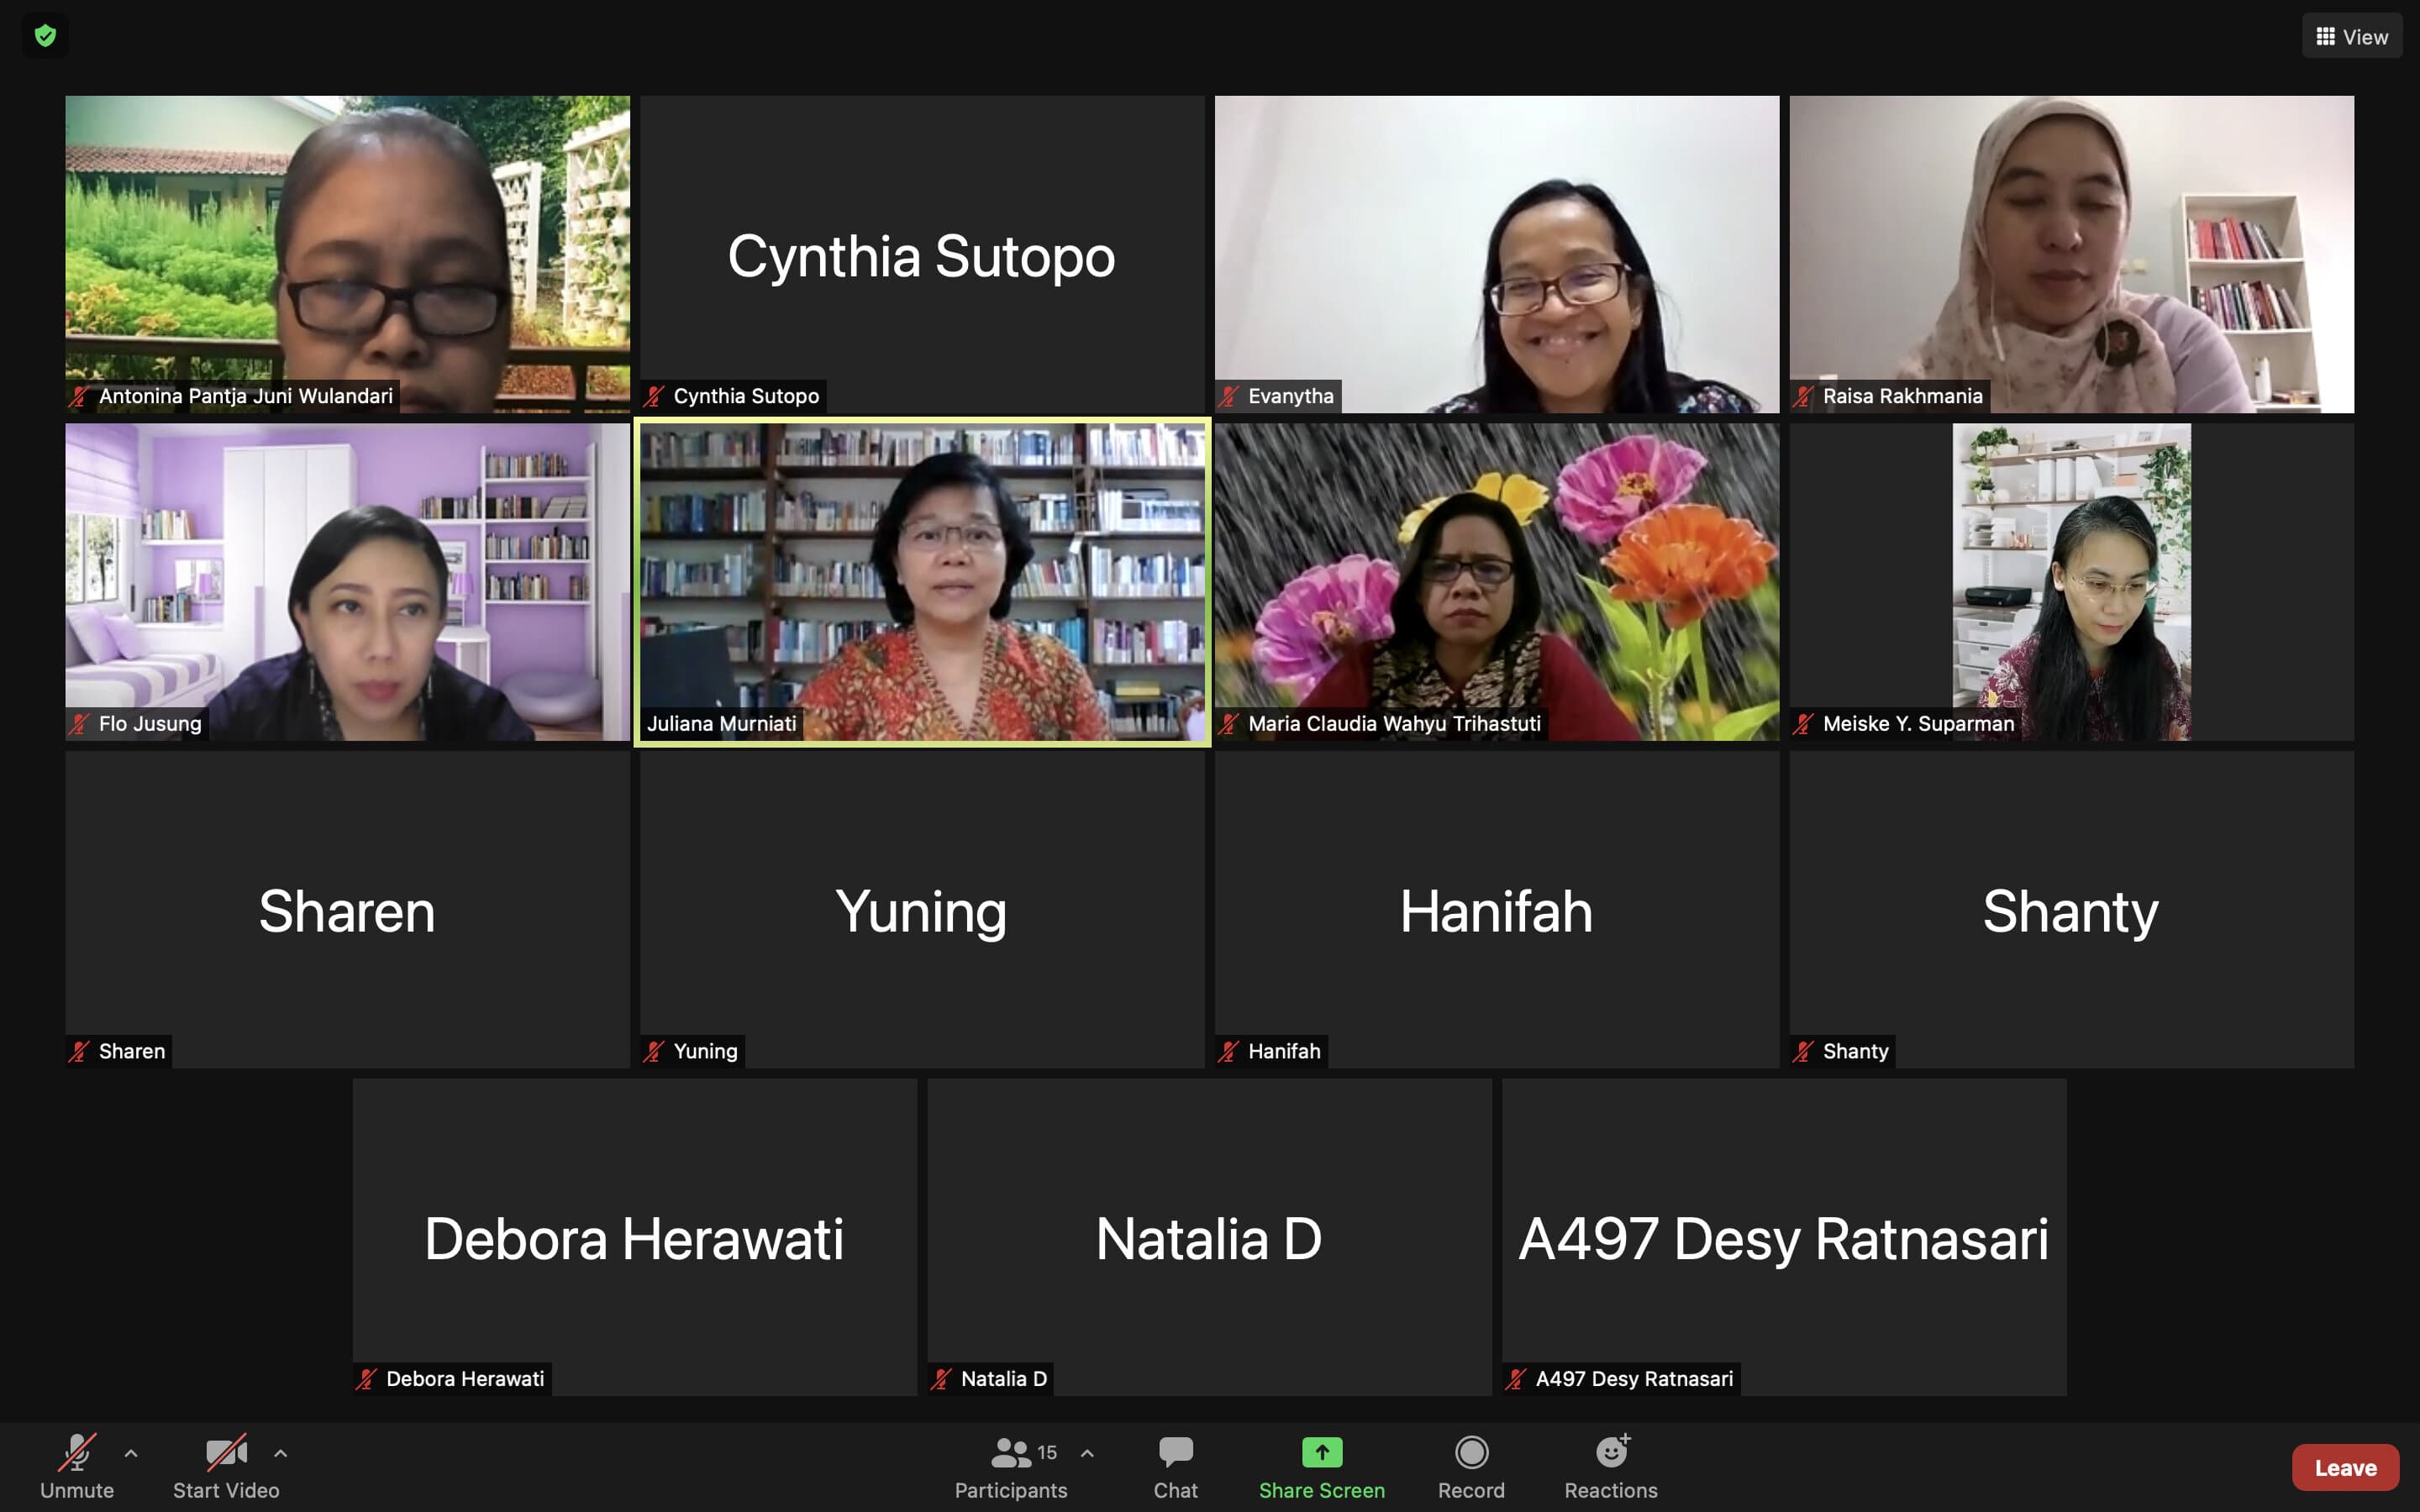Click muted mic icon on Hanifah label
Viewport: 2420px width, 1512px height.
[1229, 1051]
